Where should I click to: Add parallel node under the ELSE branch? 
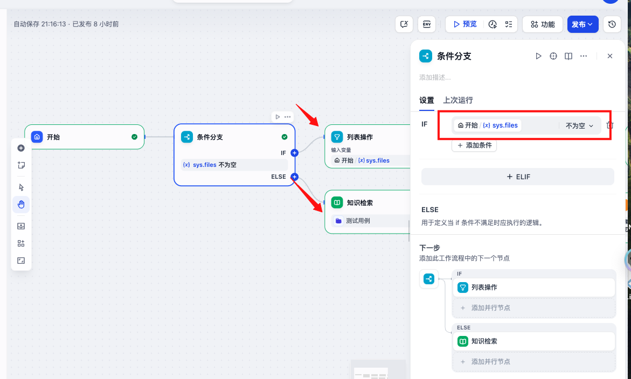point(534,362)
